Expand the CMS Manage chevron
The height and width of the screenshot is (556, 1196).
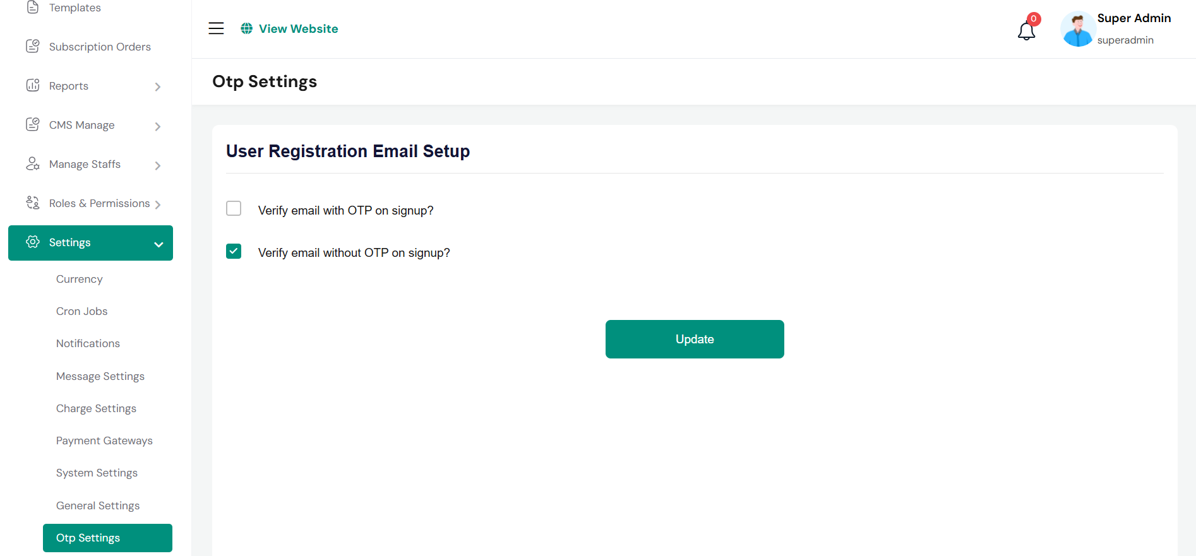(x=158, y=126)
